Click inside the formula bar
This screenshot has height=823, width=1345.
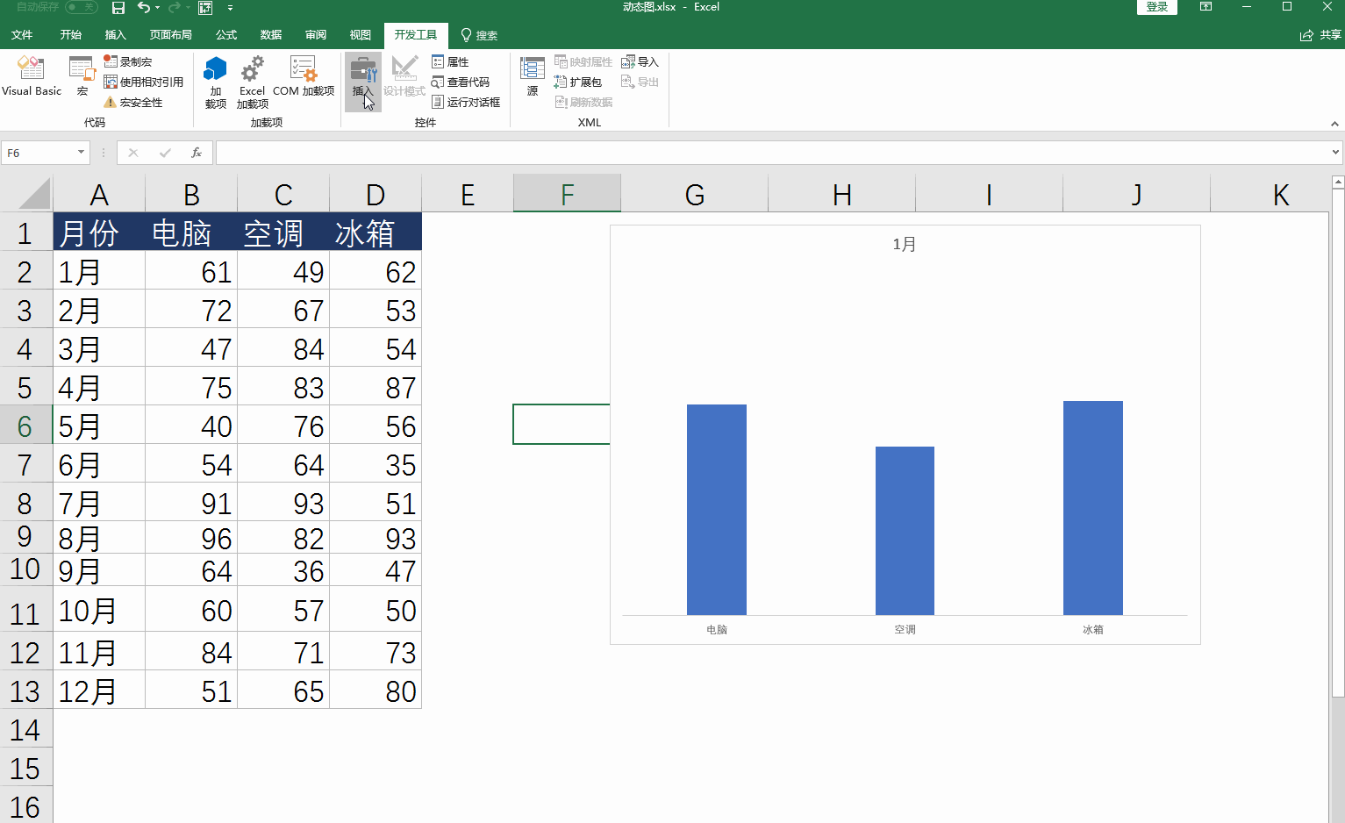point(772,153)
